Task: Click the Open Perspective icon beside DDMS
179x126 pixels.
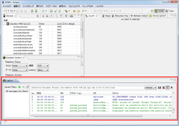Action: [x=152, y=11]
